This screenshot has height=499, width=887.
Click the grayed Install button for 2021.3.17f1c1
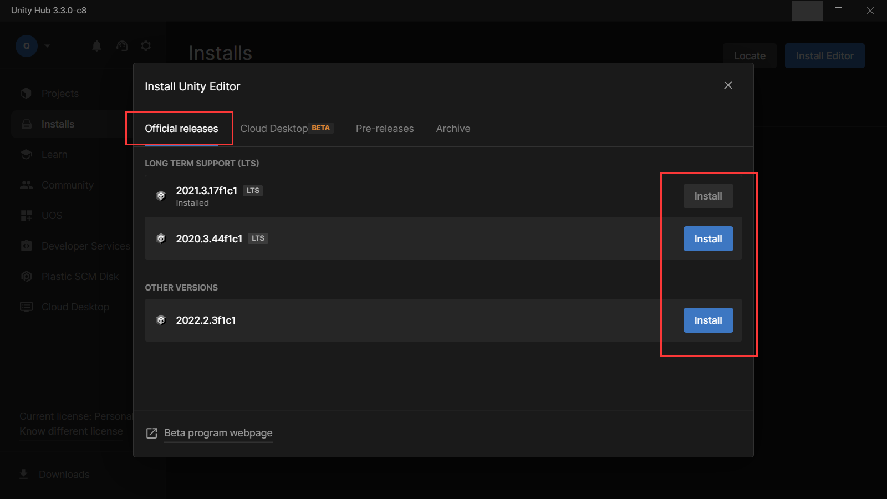click(708, 196)
